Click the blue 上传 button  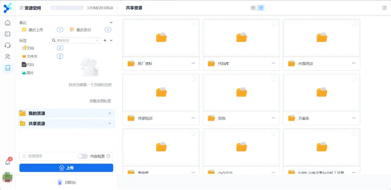tap(66, 168)
